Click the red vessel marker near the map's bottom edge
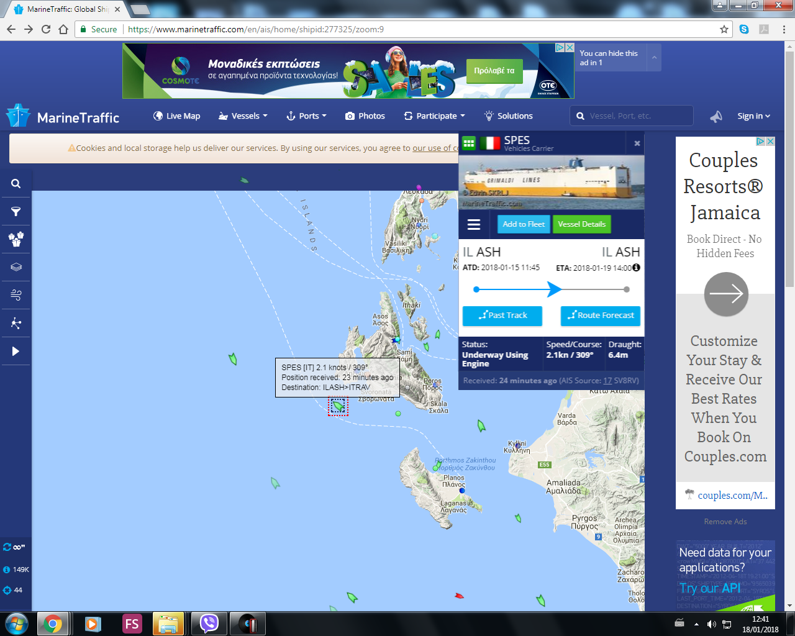This screenshot has width=795, height=636. [x=459, y=596]
